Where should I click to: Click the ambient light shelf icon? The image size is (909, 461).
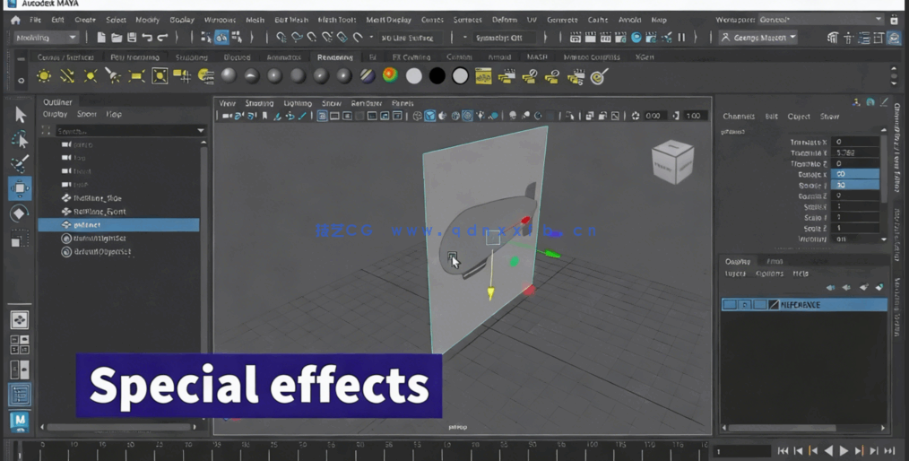click(x=44, y=77)
